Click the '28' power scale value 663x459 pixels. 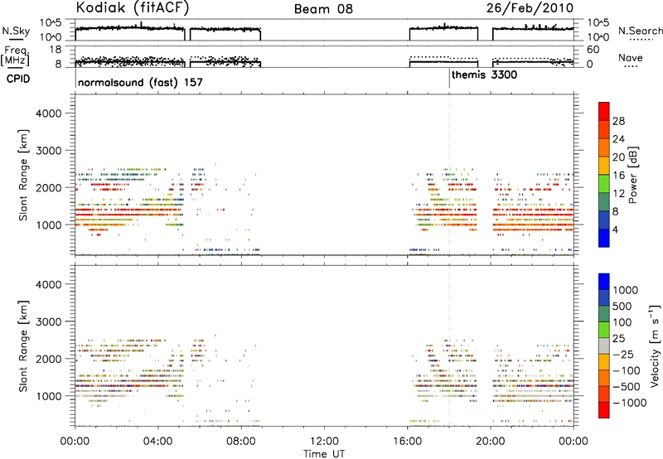[618, 121]
